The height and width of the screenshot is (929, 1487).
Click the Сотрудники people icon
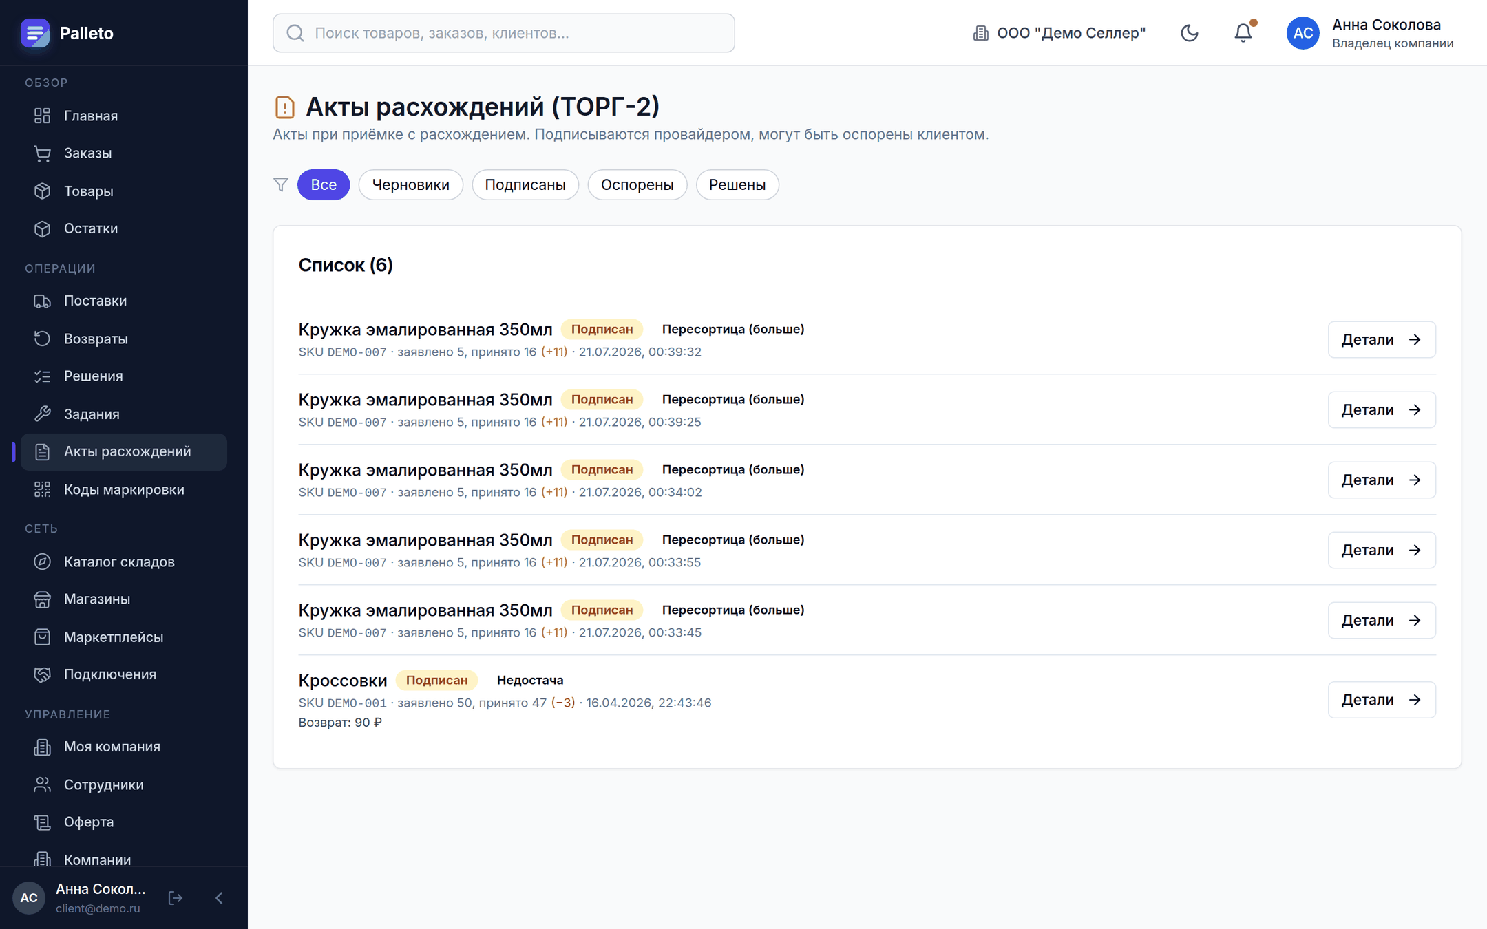(43, 784)
